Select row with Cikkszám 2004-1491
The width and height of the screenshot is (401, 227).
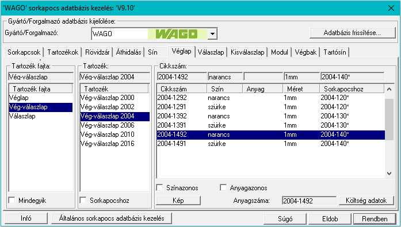tap(270, 144)
